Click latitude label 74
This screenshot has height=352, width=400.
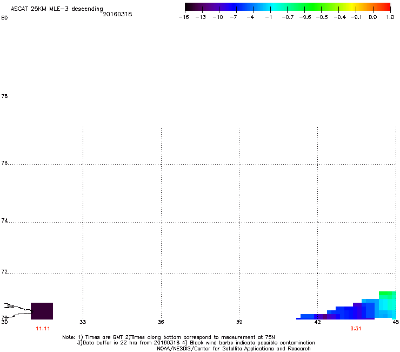pos(4,220)
